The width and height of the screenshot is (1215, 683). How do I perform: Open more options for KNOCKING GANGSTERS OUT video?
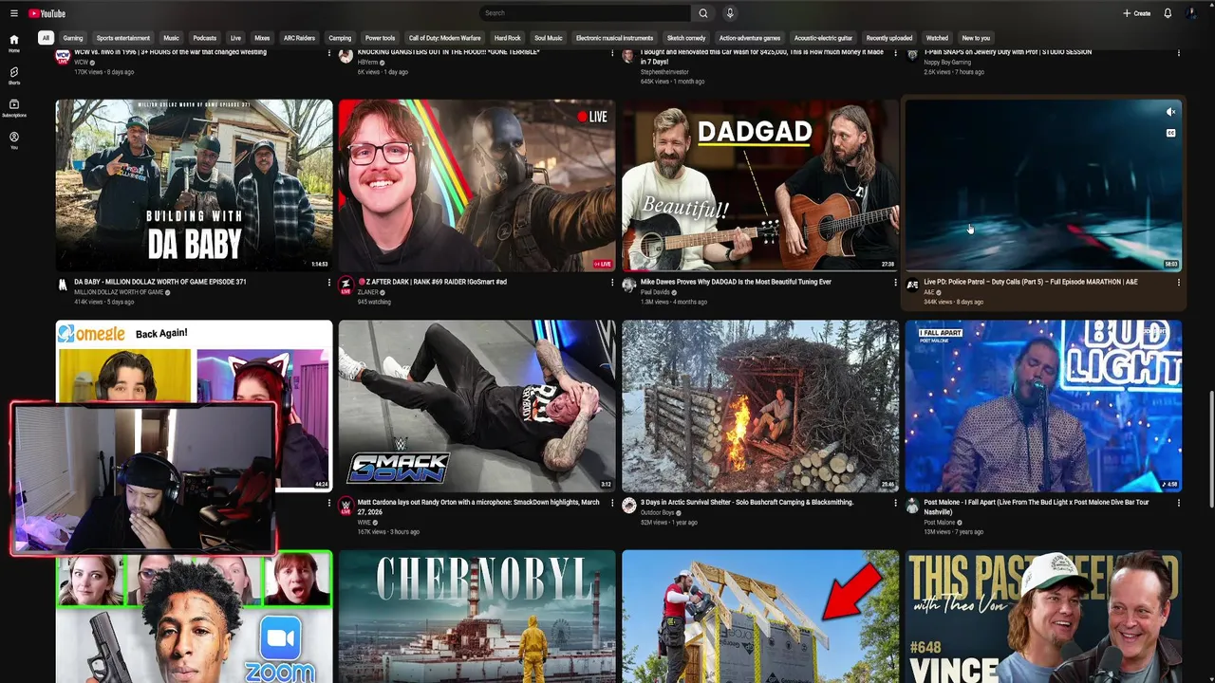pos(612,53)
